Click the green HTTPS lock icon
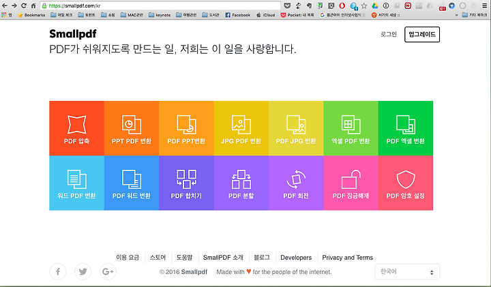The width and height of the screenshot is (491, 287). coord(44,5)
